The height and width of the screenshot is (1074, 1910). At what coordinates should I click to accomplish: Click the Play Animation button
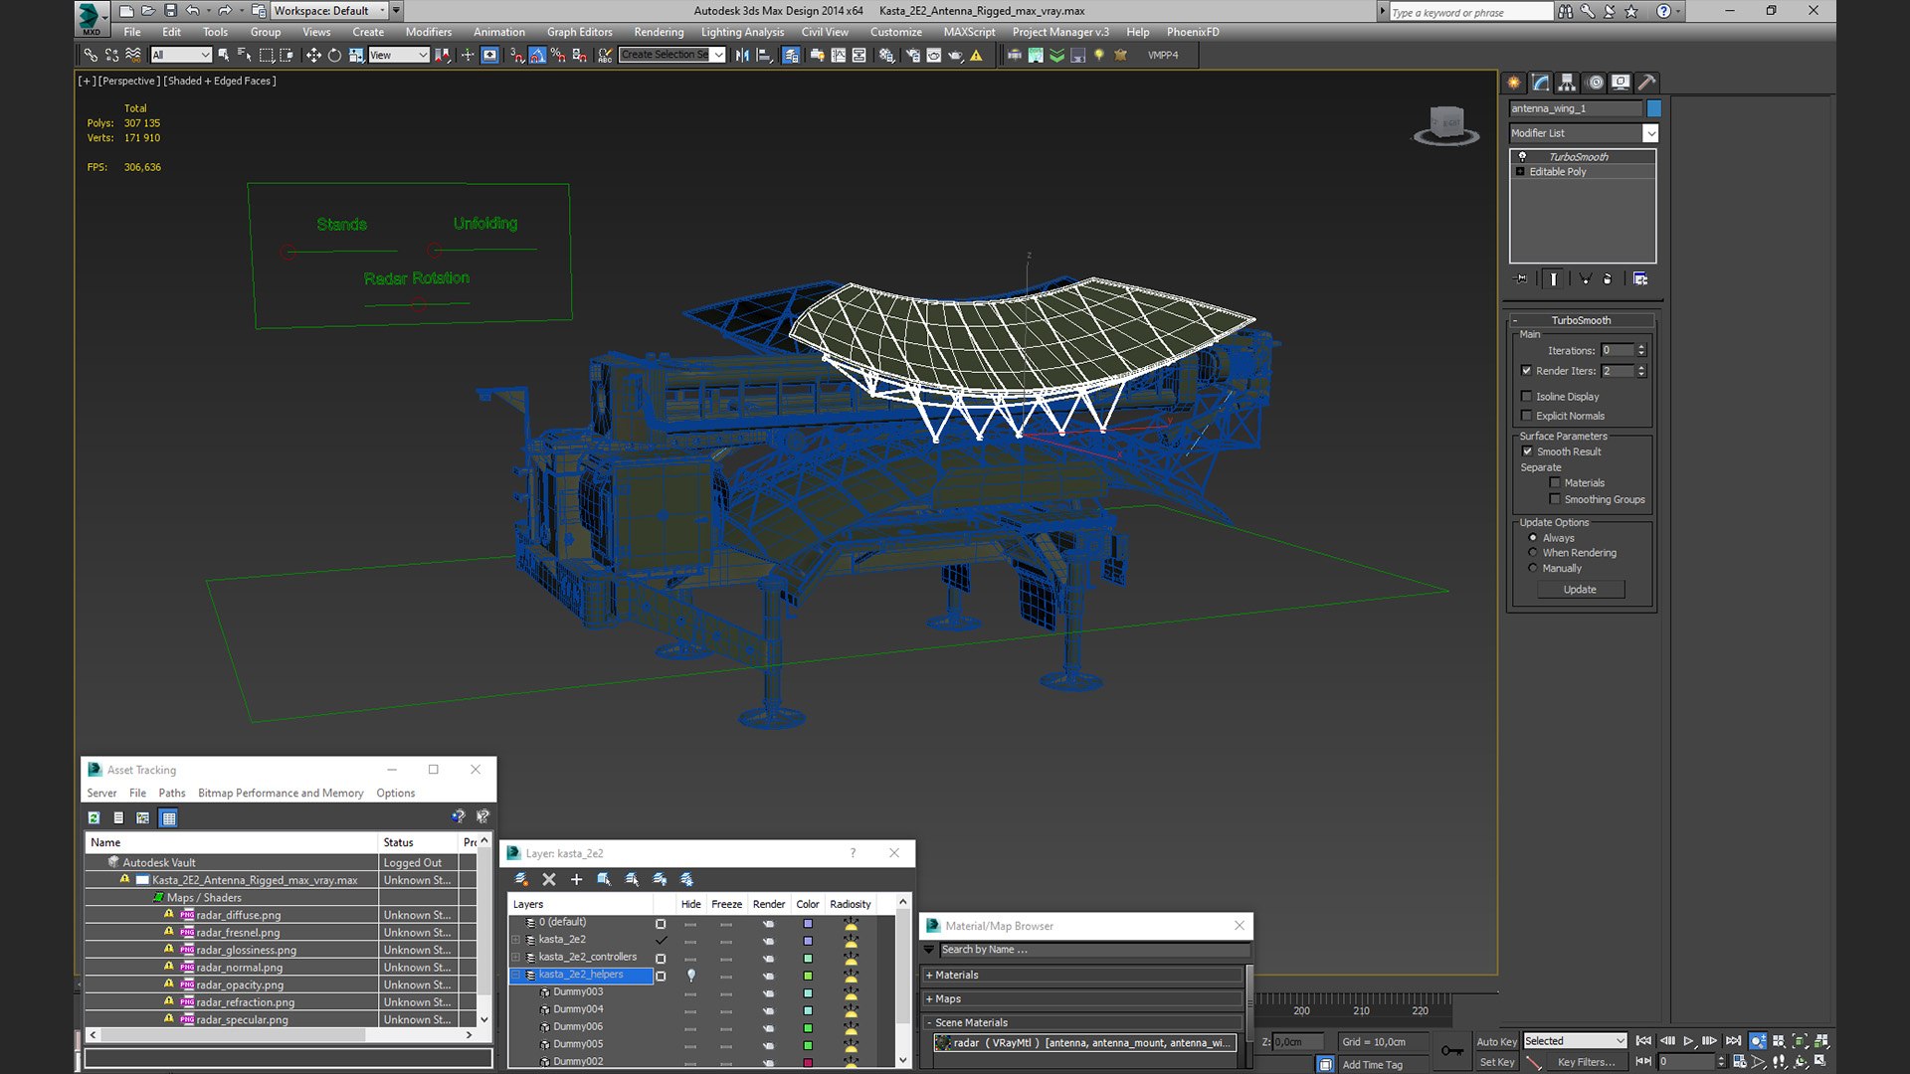[1688, 1041]
